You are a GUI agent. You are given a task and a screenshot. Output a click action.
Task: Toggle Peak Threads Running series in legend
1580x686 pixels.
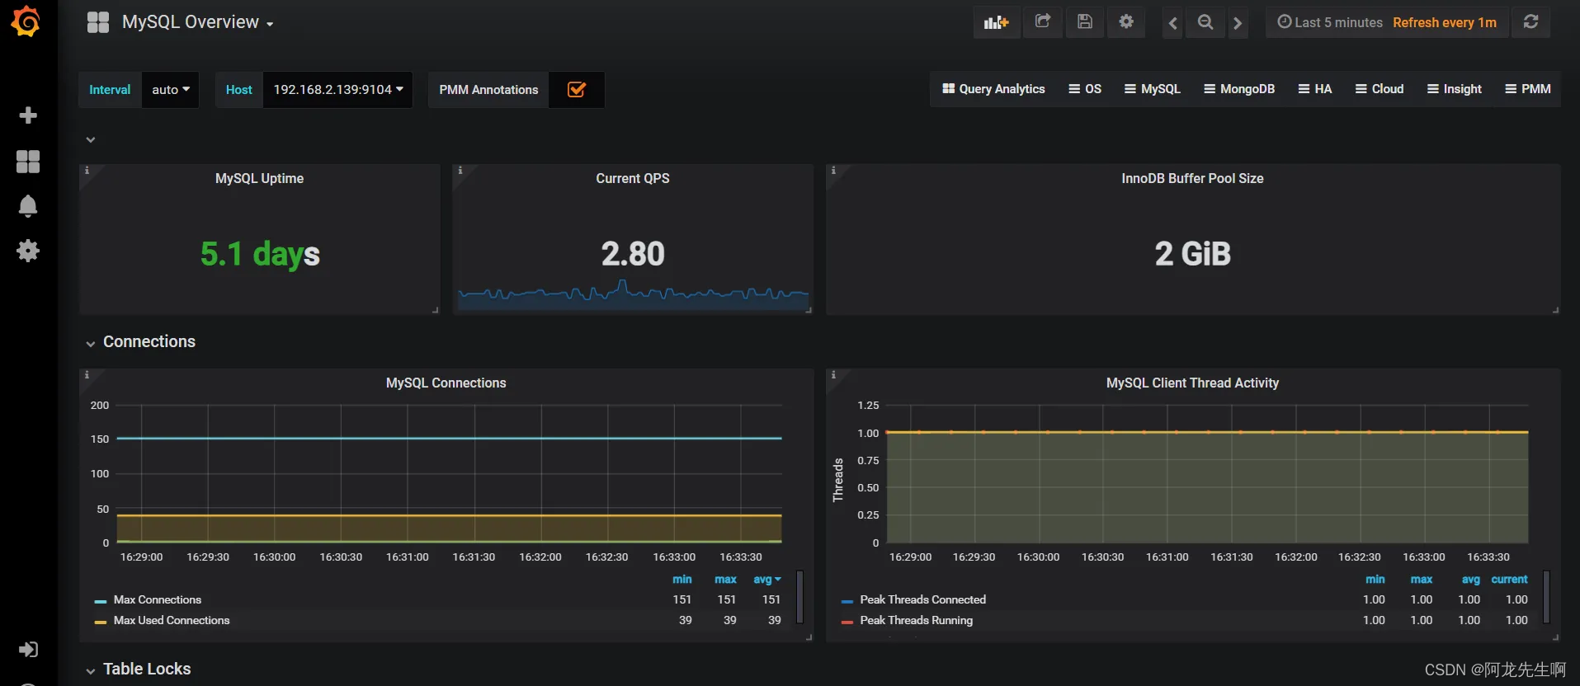(x=916, y=620)
